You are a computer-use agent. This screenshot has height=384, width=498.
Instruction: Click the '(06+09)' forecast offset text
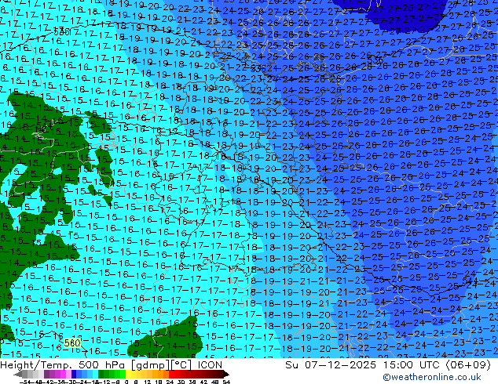tap(468, 365)
